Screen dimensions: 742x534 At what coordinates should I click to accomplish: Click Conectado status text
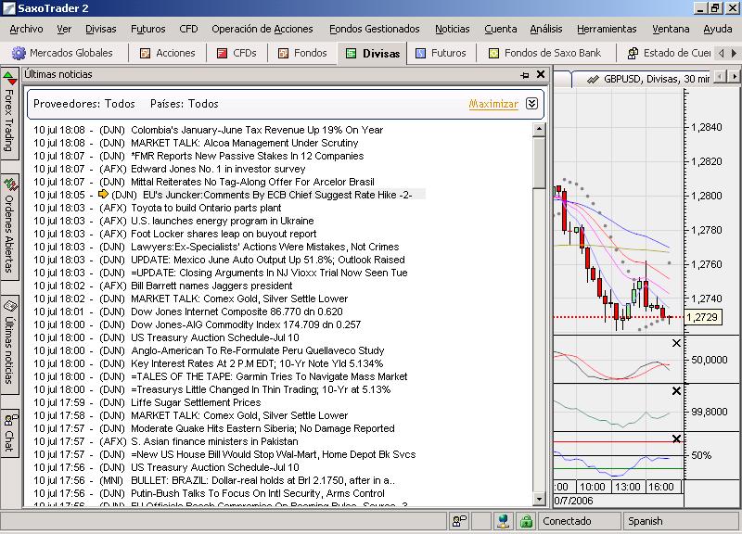(567, 521)
